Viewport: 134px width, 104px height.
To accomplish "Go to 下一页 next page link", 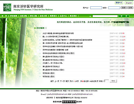I will click(62, 81).
